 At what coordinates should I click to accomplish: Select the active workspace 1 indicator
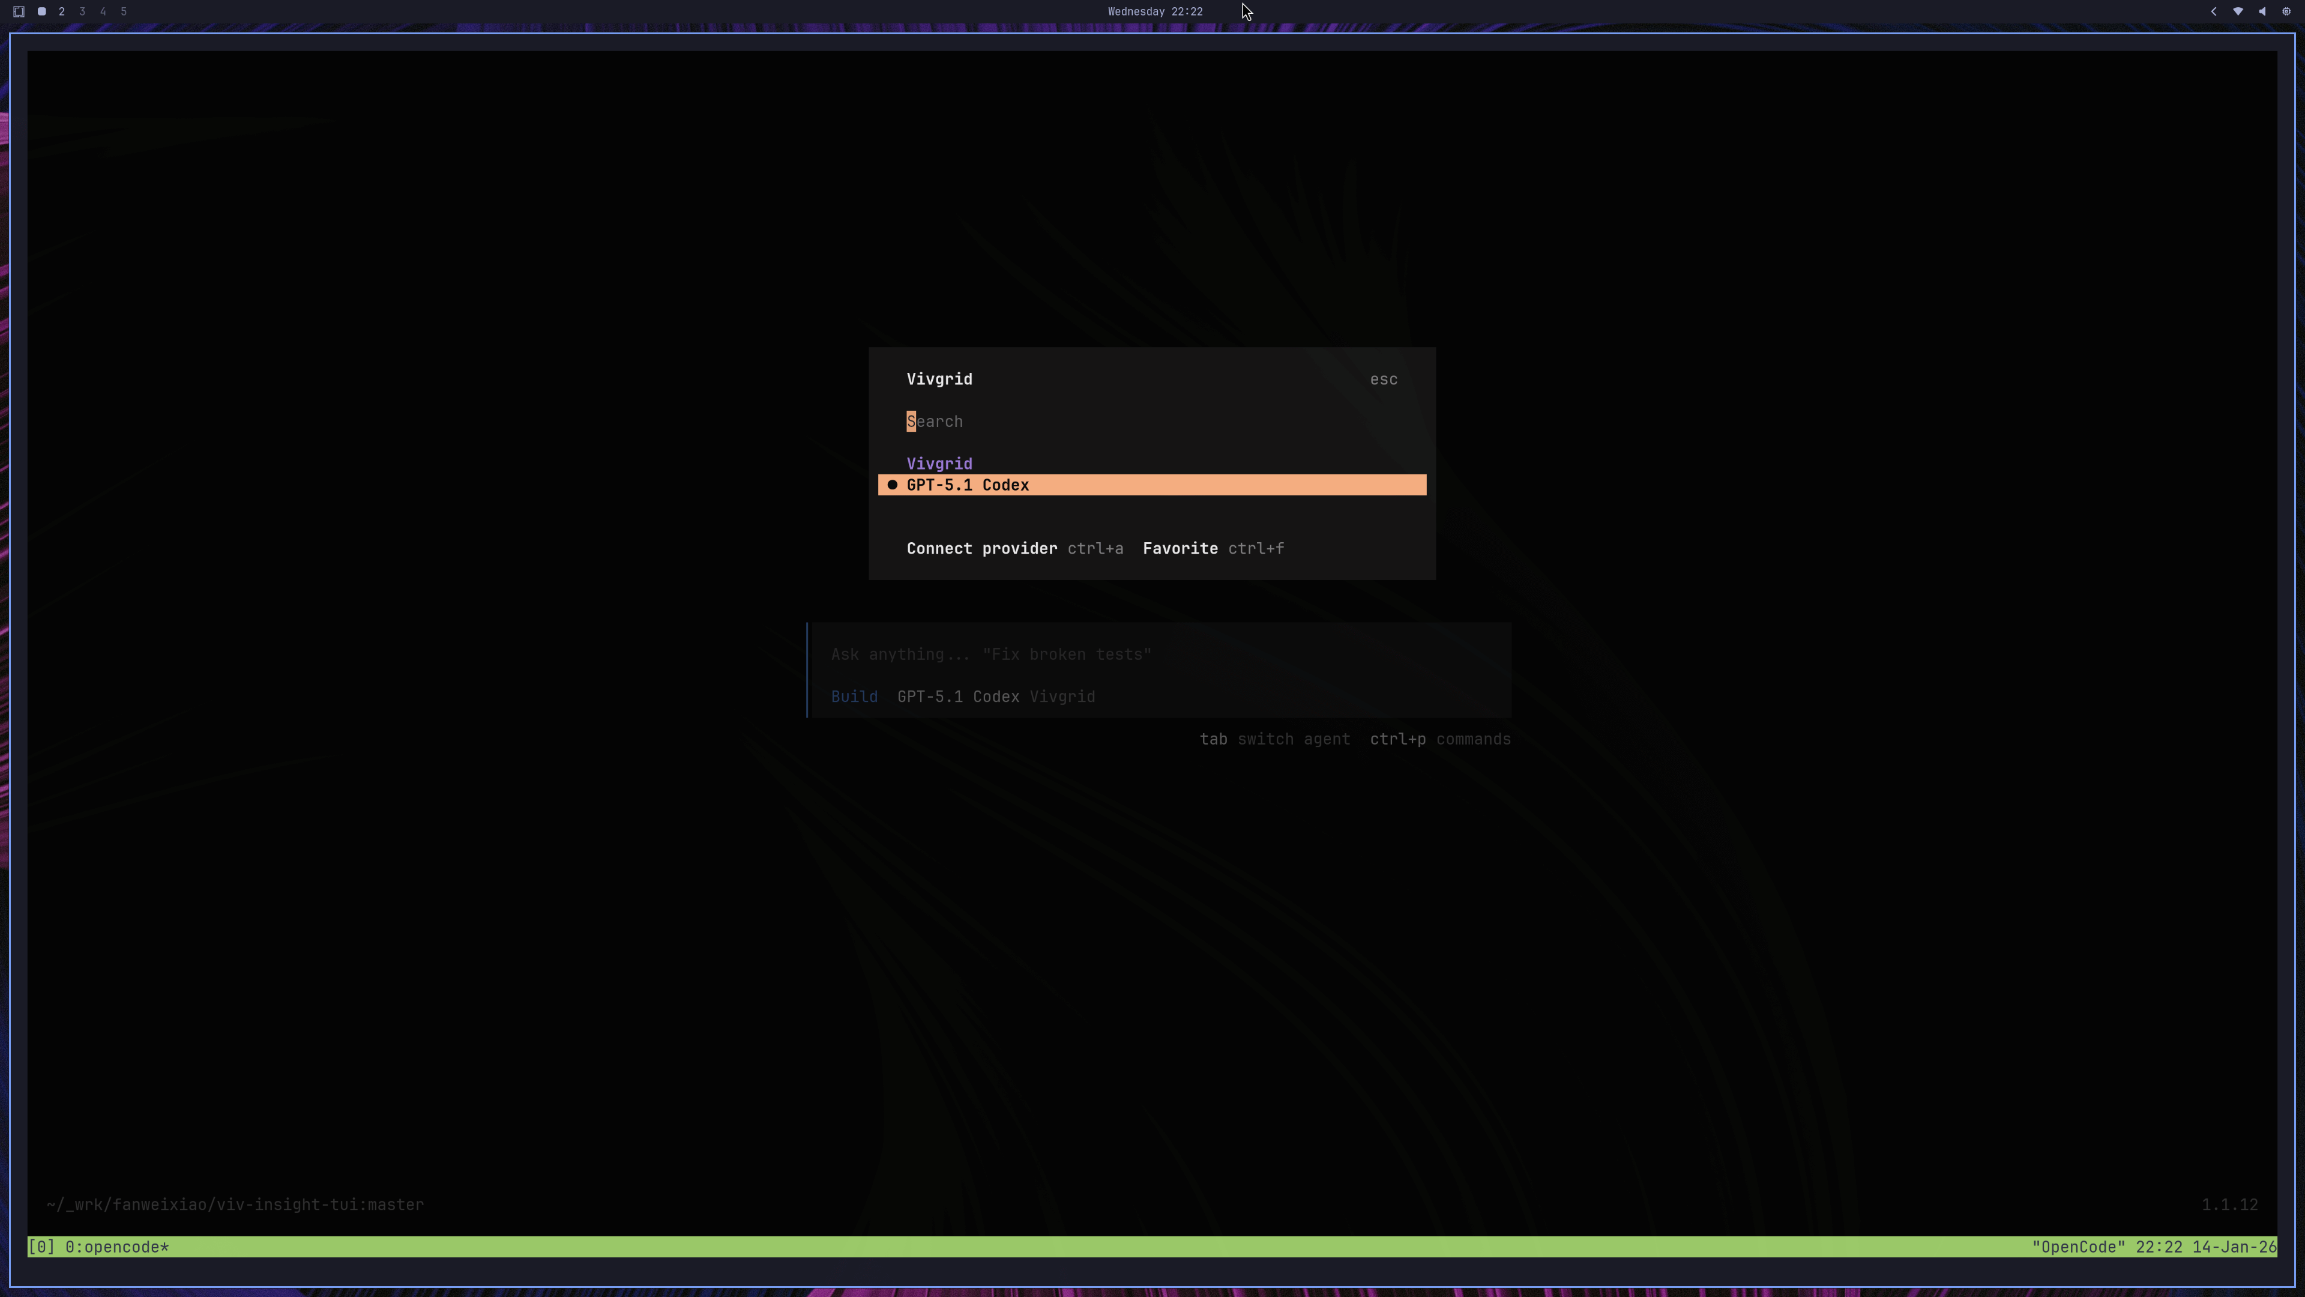pos(41,11)
